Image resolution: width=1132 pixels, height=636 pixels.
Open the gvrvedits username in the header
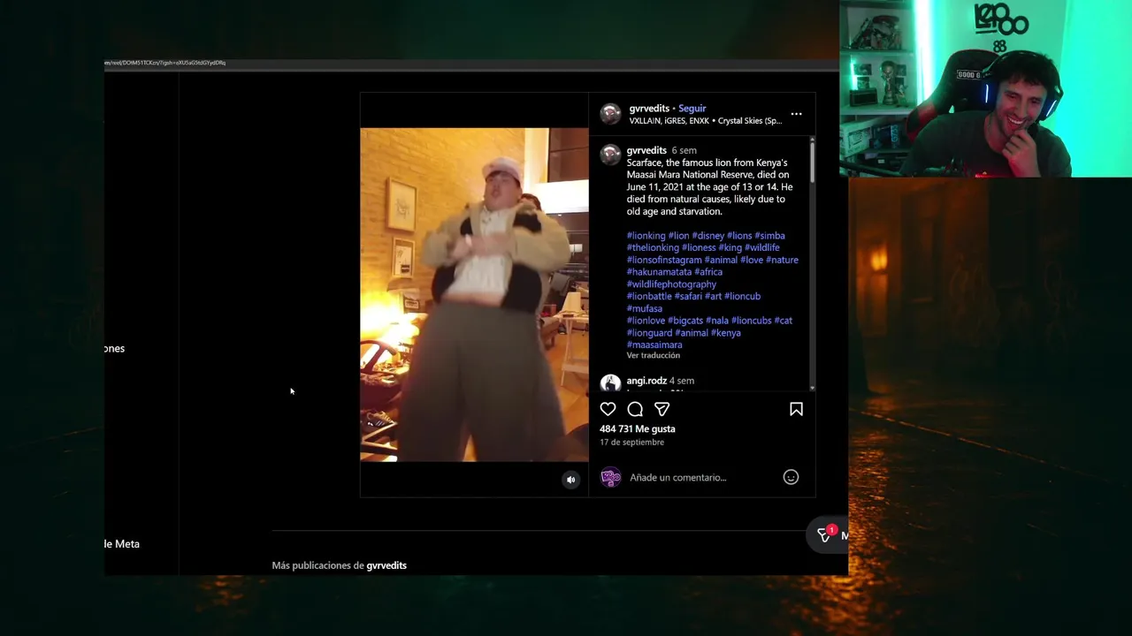coord(649,109)
